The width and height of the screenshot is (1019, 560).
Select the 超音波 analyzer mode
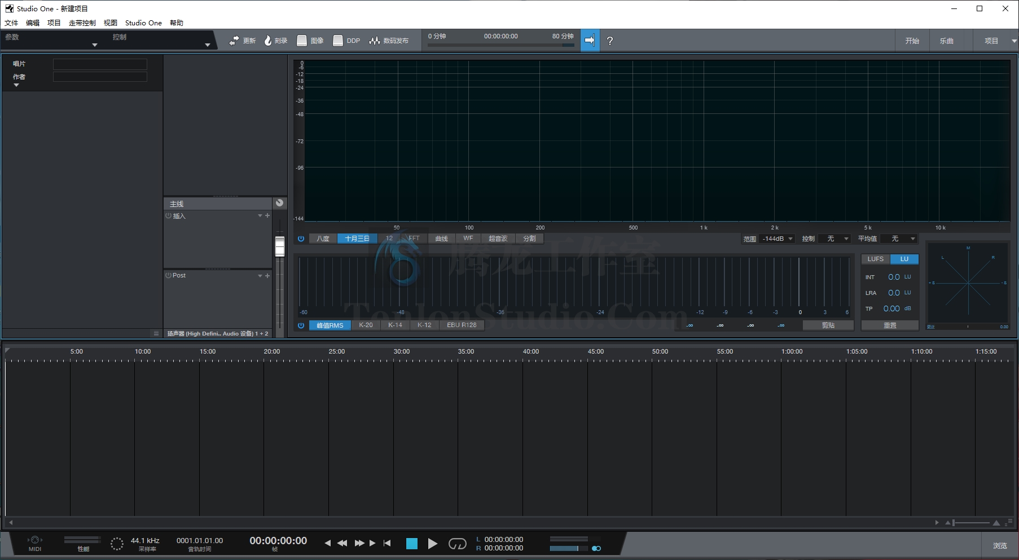tap(498, 239)
